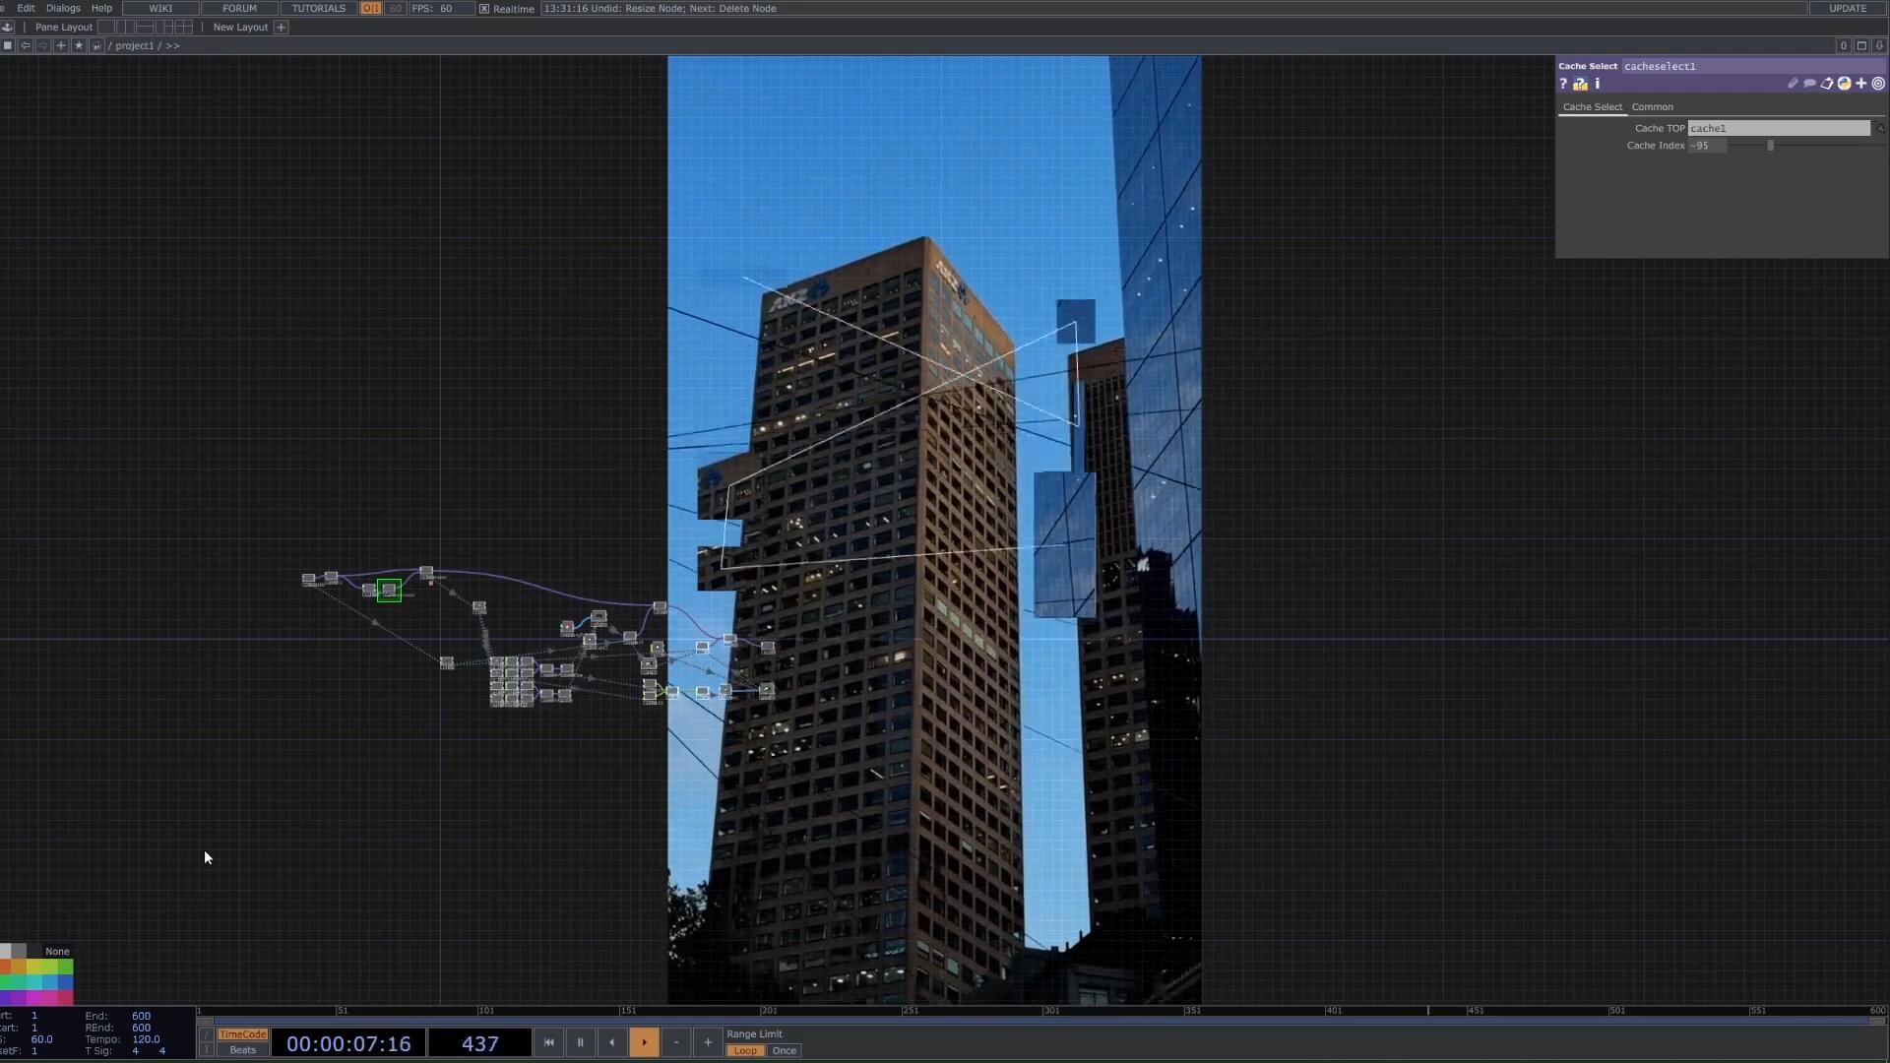
Task: Click the star favorites icon in path bar
Action: coord(79,45)
